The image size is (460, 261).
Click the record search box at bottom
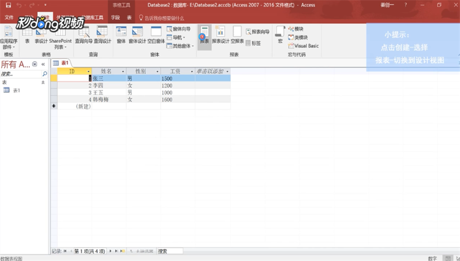point(170,251)
